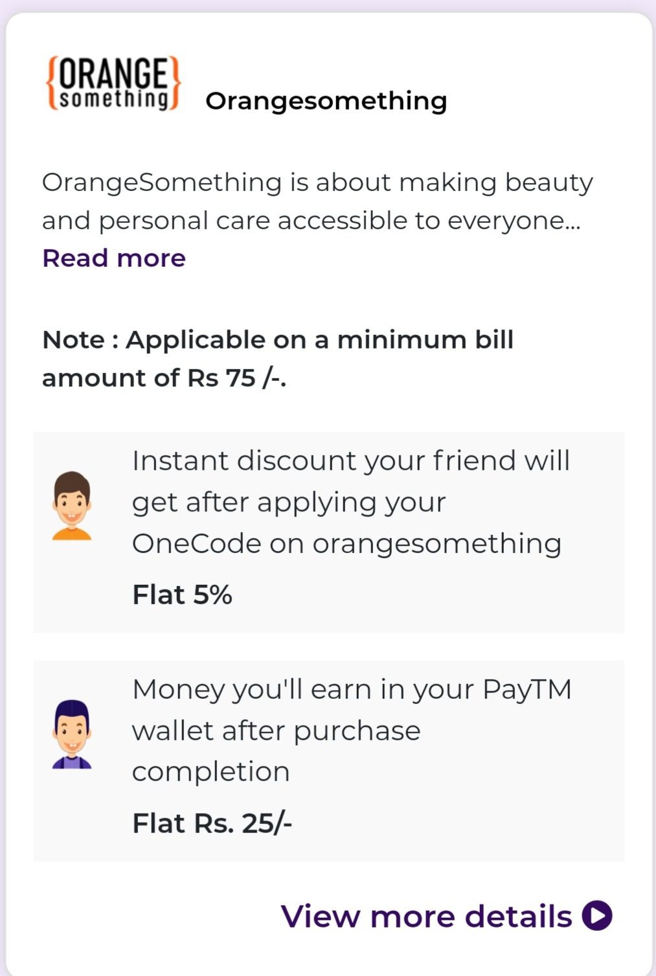This screenshot has width=656, height=976.
Task: Click the purple-shirt user avatar icon
Action: 71,734
